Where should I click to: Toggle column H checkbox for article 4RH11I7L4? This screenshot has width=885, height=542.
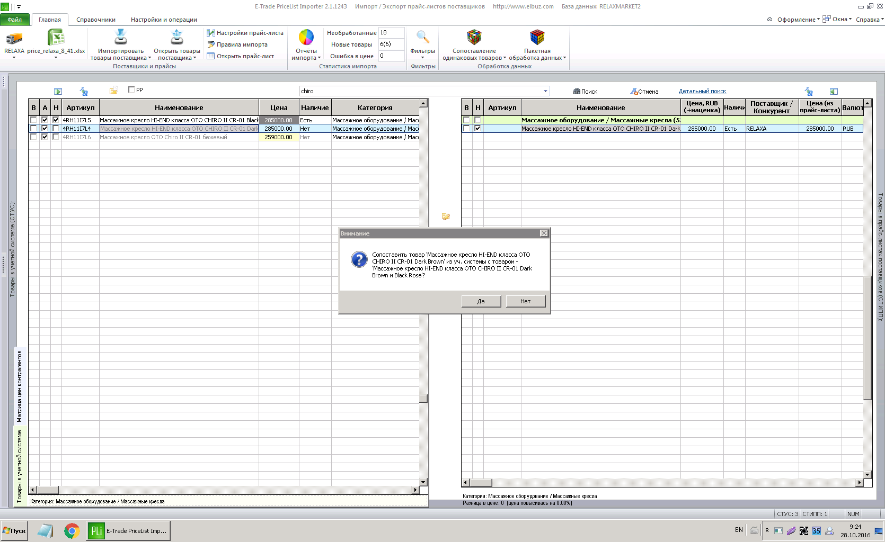(56, 129)
